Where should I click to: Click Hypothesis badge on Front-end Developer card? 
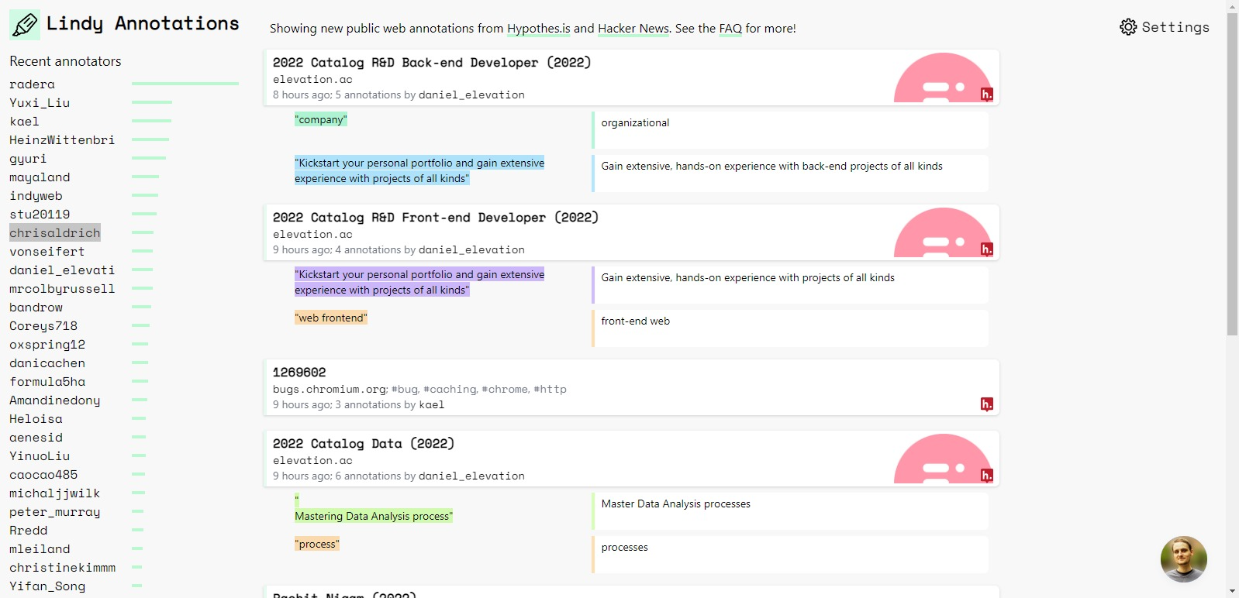pyautogui.click(x=986, y=249)
